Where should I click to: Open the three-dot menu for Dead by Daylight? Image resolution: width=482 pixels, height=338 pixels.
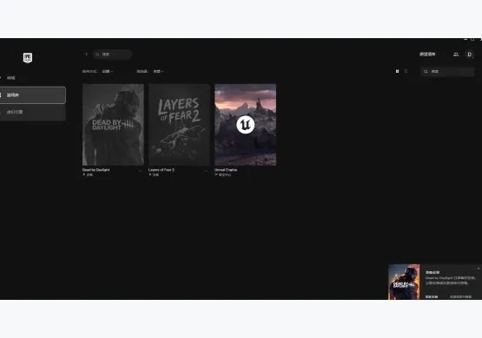pos(140,171)
